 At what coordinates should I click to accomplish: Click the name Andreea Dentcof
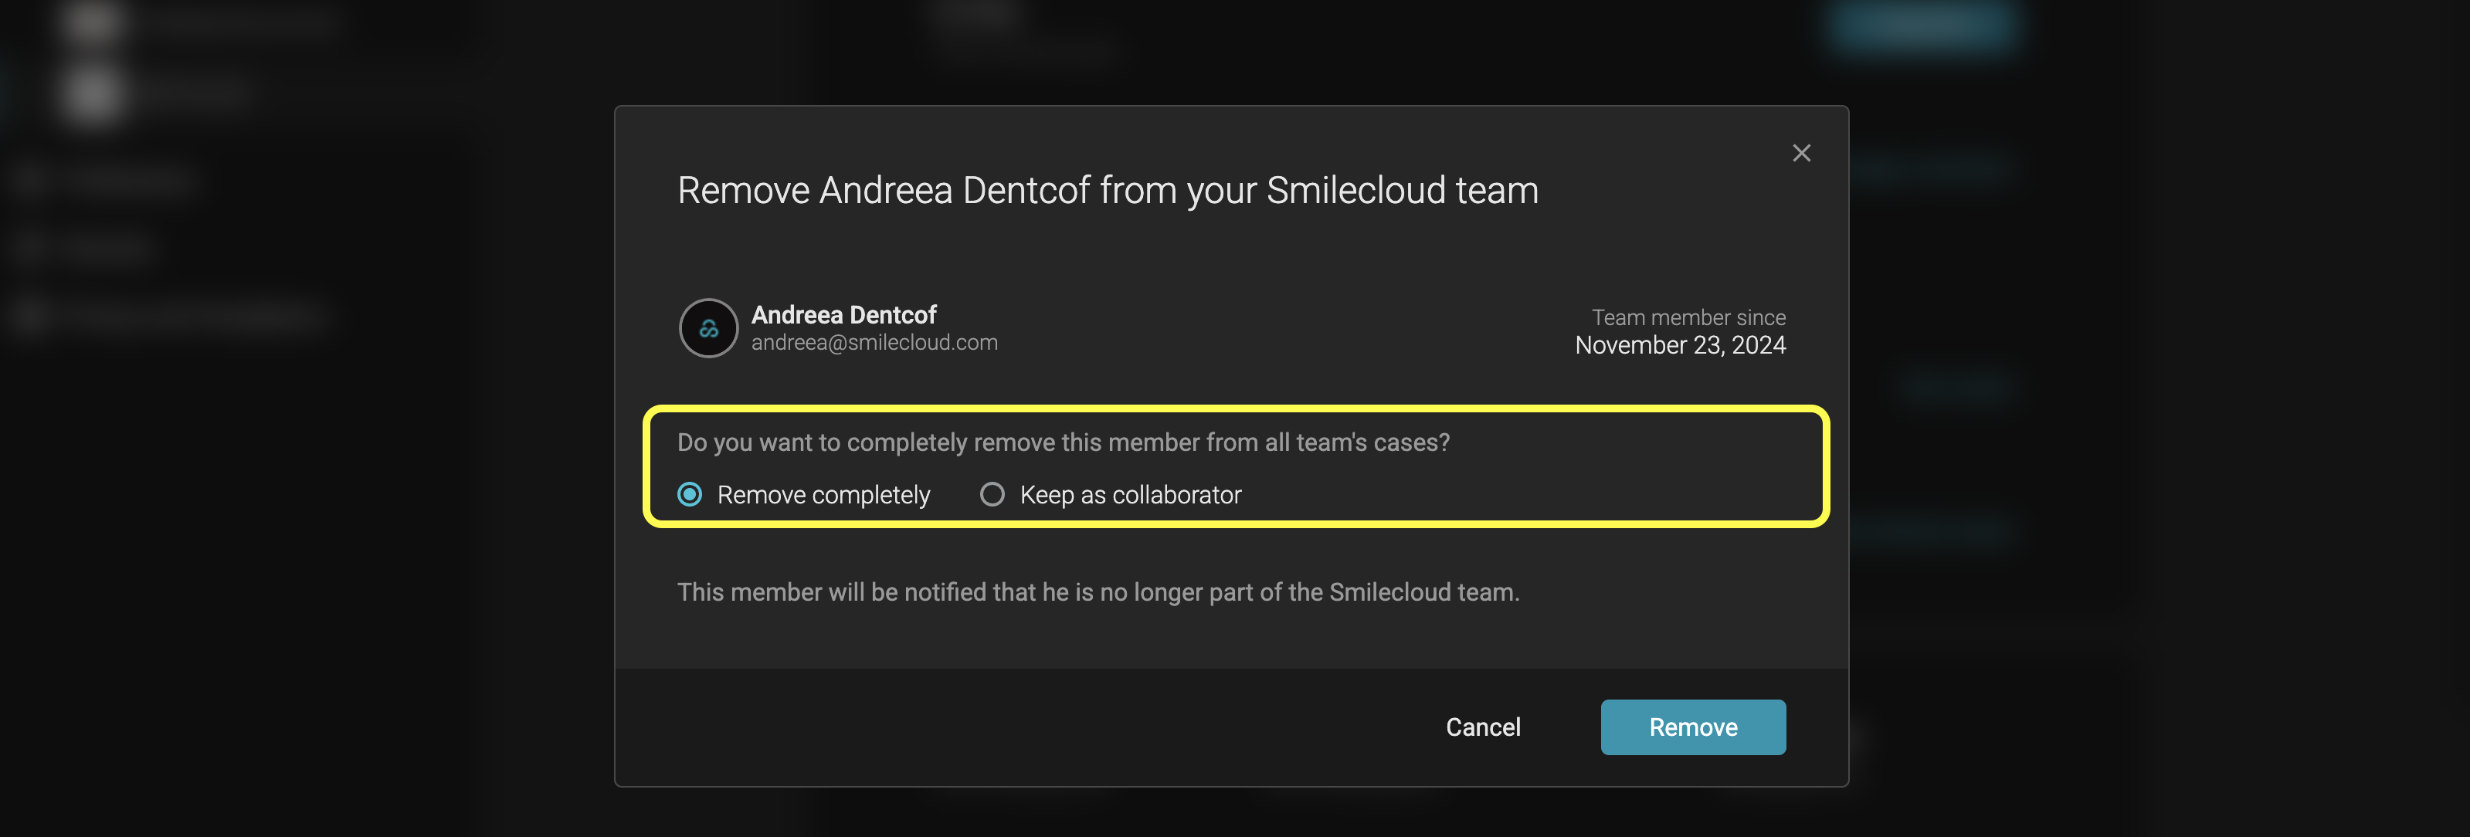tap(843, 314)
